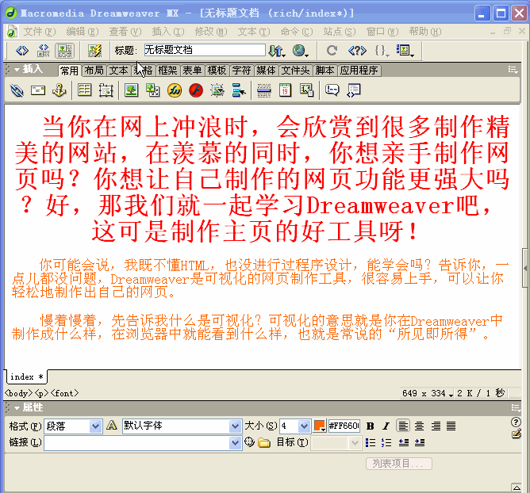Preview in browser globe icon
Viewport: 530px width, 493px height.
tap(300, 51)
